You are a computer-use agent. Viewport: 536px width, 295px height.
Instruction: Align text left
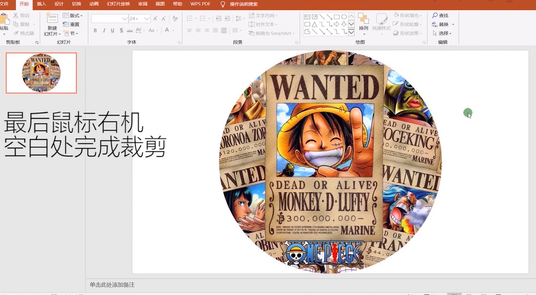(x=189, y=31)
